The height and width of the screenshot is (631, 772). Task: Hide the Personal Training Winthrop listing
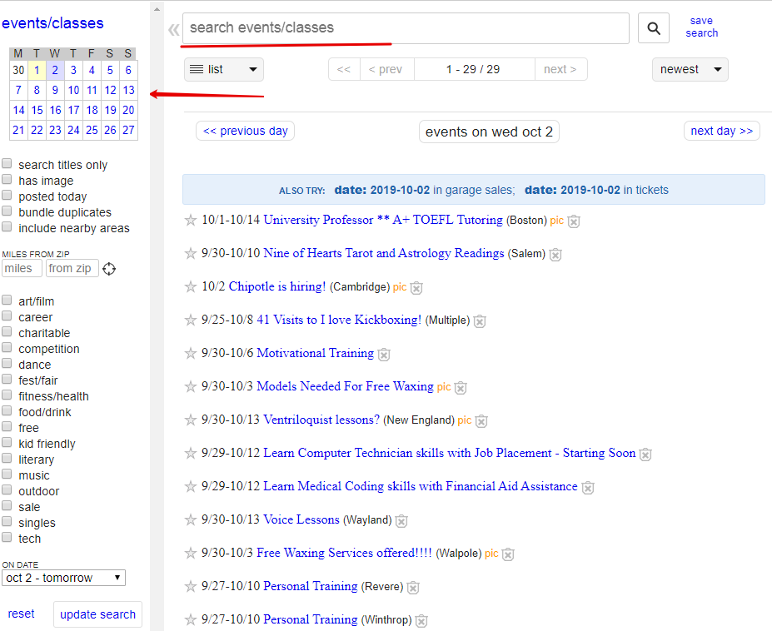(x=421, y=621)
